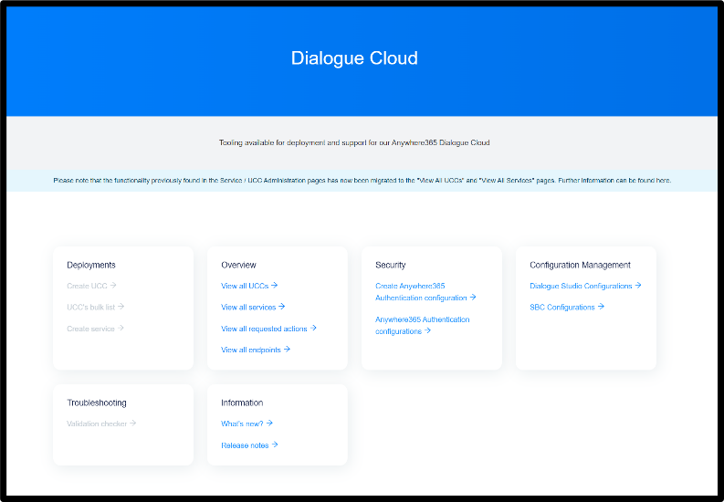Open the What's new? page
The height and width of the screenshot is (502, 724).
pos(247,424)
